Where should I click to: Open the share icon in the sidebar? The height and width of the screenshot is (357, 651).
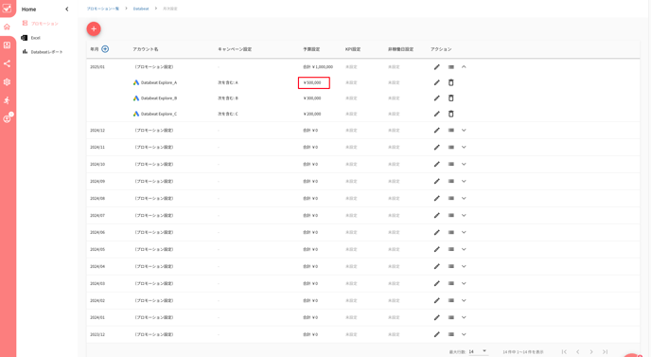7,63
